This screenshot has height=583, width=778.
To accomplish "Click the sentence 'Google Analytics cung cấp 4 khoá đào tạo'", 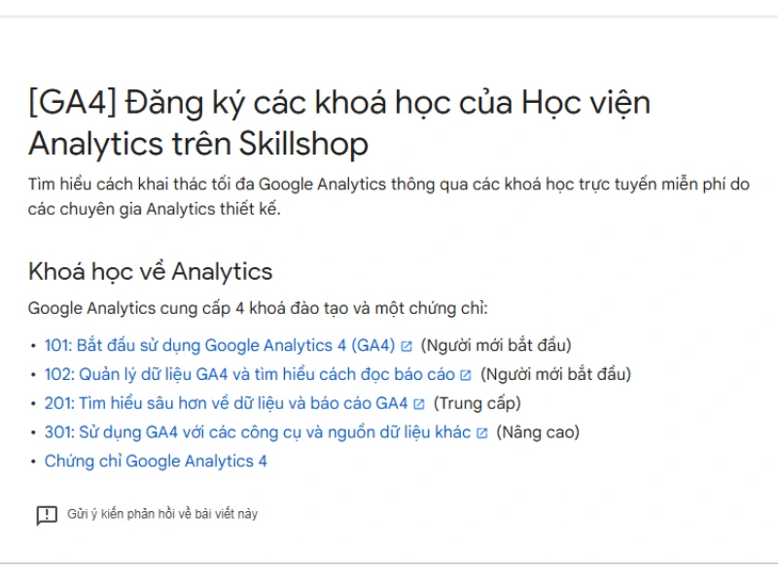I will 258,308.
